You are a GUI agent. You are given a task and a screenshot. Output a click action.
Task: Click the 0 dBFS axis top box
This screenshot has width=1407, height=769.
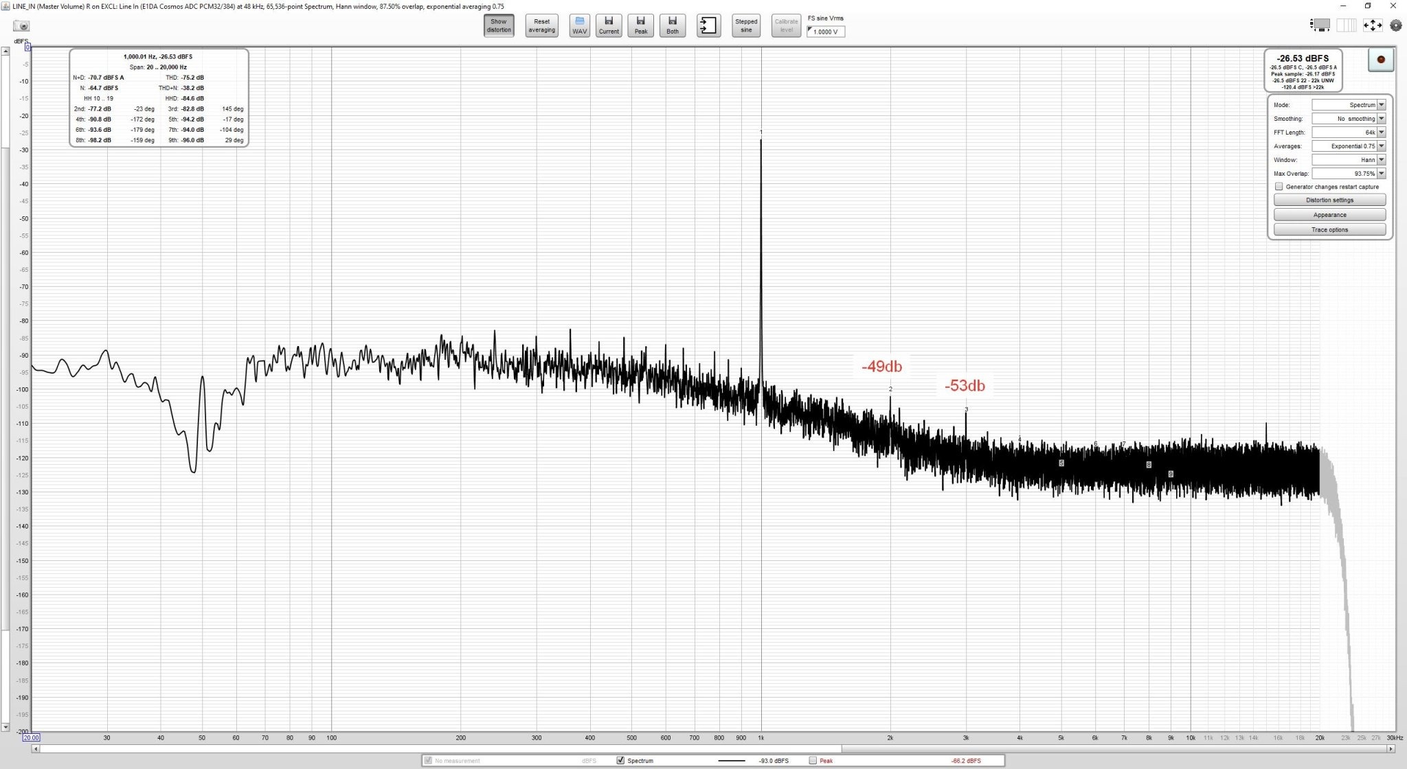pos(27,47)
